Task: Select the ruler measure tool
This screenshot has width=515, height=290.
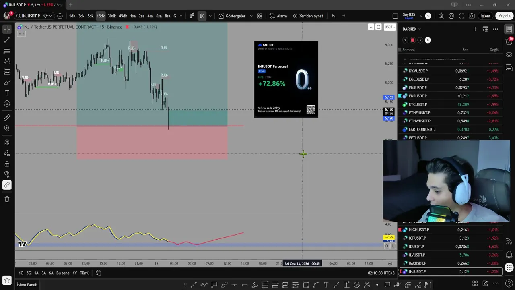Action: [7, 118]
